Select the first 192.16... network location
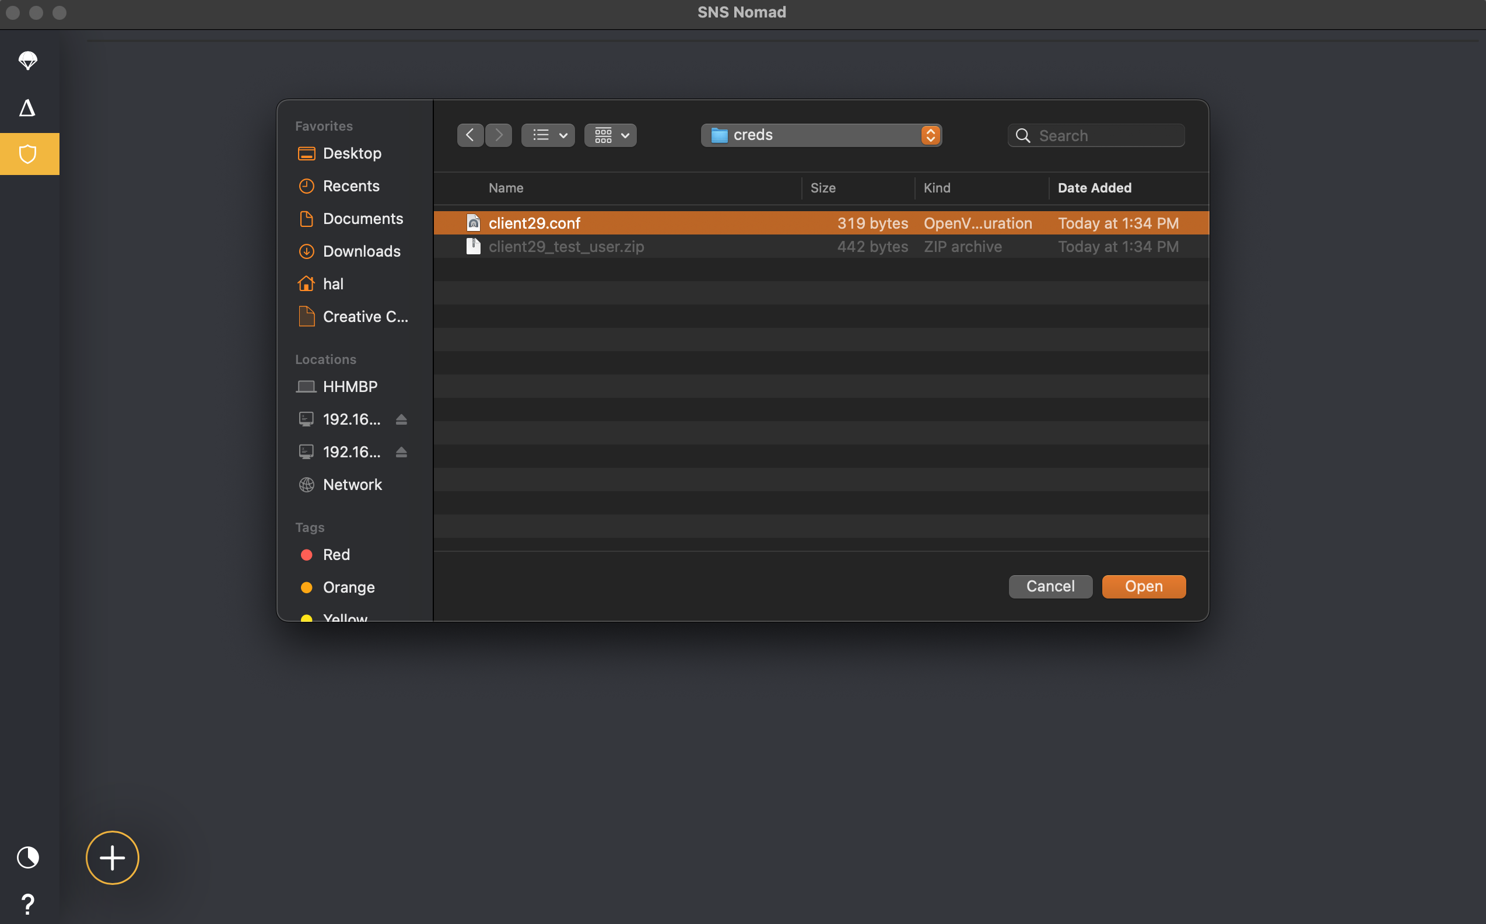 [x=351, y=419]
